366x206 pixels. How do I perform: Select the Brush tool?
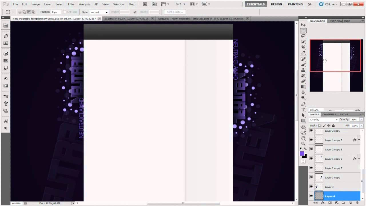303,65
